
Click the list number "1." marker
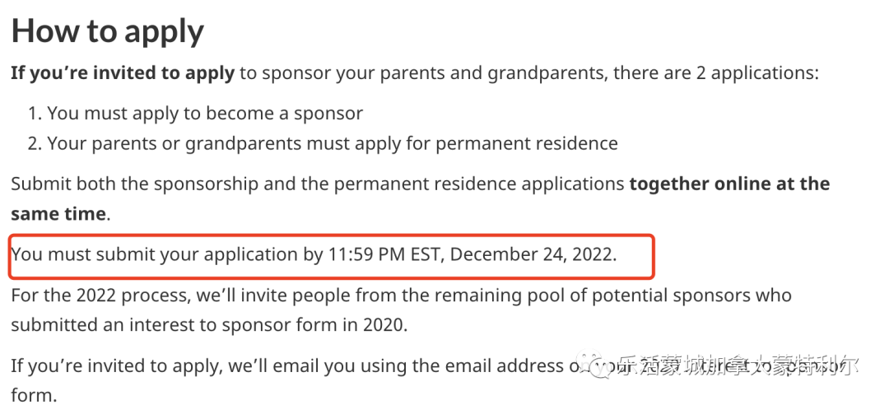point(35,113)
